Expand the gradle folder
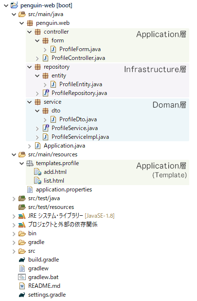Viewport: 197px width, 301px height. 14,243
